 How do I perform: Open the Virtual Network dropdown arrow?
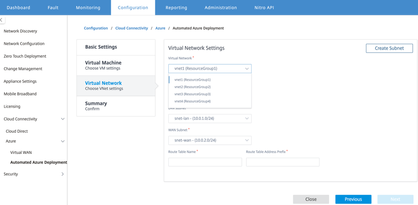pos(247,69)
